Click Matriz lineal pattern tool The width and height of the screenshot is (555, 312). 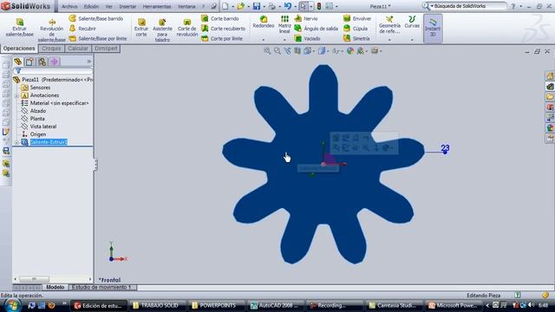coord(284,24)
